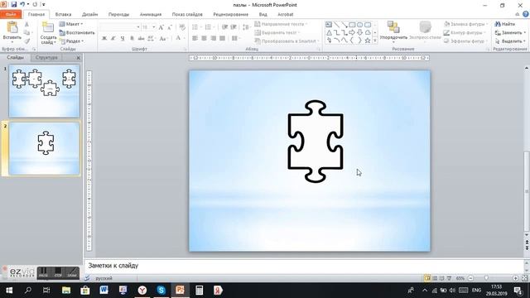
Task: Open Заливка фигуры shape fill dropdown
Action: tap(465, 24)
